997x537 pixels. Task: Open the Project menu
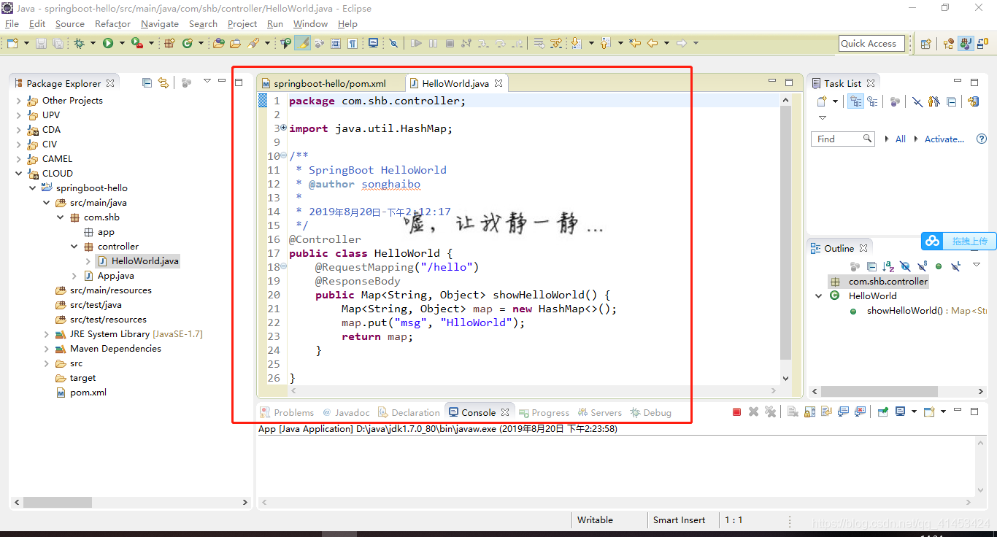(242, 24)
